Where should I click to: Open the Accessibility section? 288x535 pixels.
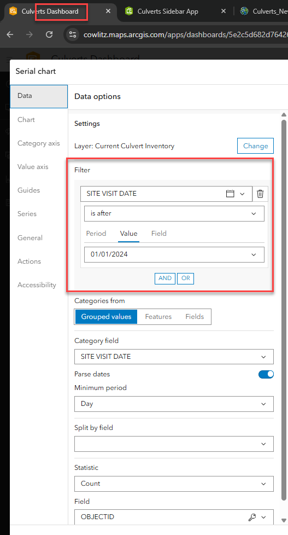tap(37, 285)
